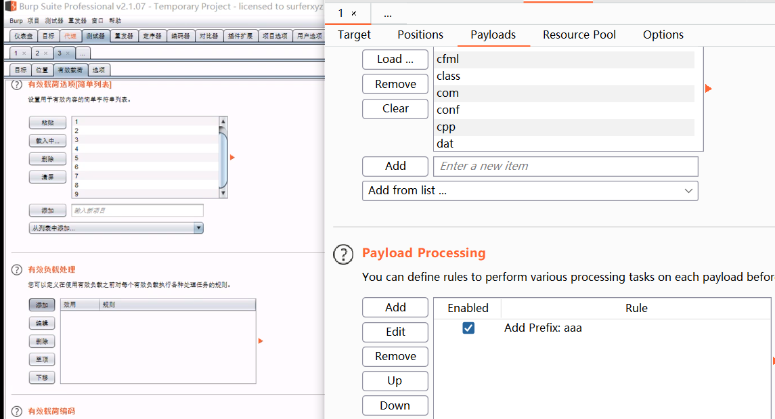Switch to the 对比器 main tab
Image resolution: width=775 pixels, height=419 pixels.
coord(208,36)
